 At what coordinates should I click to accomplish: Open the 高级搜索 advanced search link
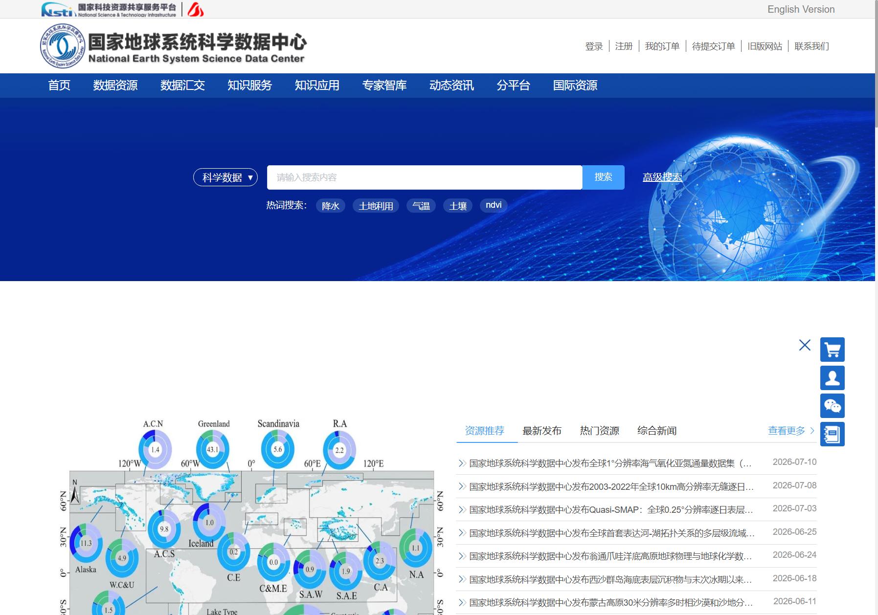click(662, 177)
